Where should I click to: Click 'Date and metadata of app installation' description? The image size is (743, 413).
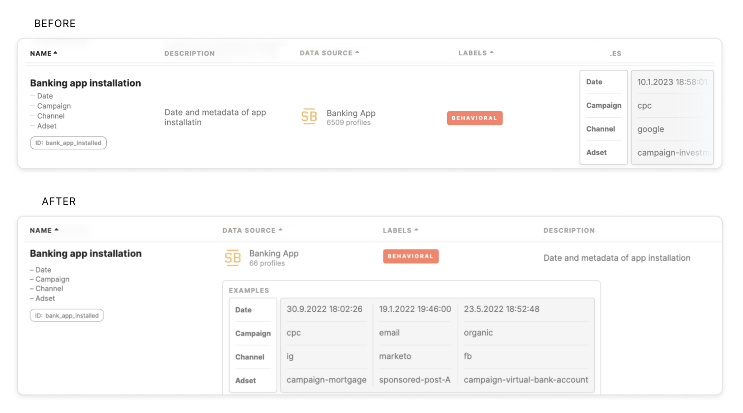[x=617, y=258]
